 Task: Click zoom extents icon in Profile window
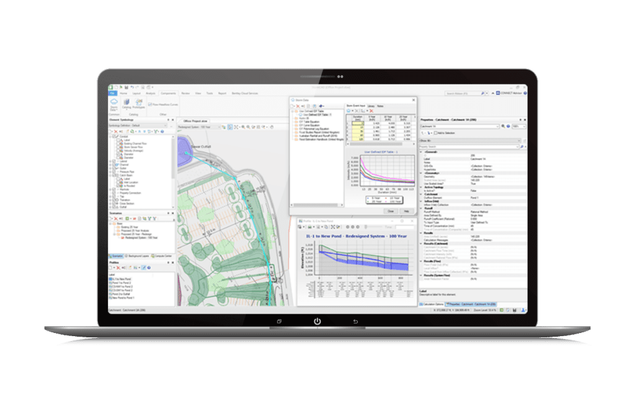click(x=333, y=227)
